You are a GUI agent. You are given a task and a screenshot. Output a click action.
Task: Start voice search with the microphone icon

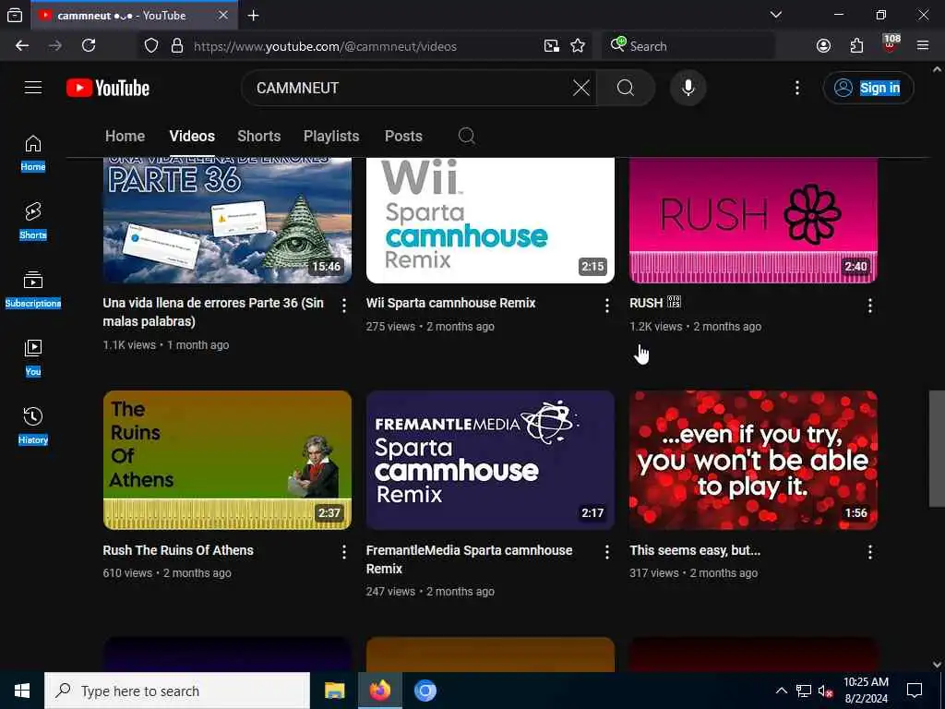[x=688, y=88]
